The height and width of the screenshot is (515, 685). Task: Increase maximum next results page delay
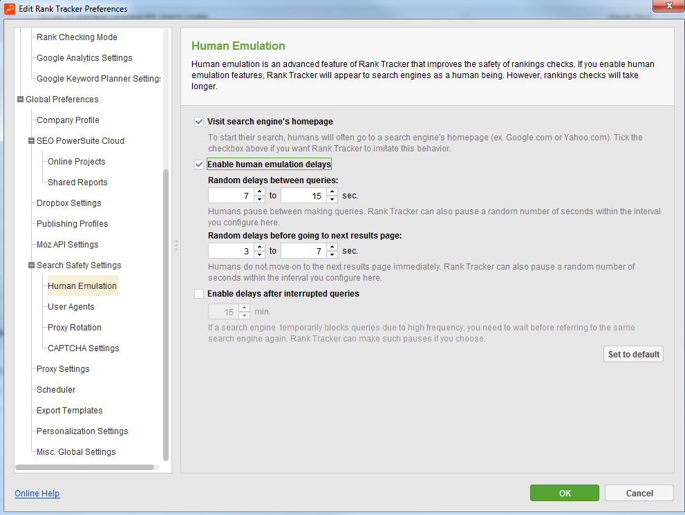click(x=332, y=247)
